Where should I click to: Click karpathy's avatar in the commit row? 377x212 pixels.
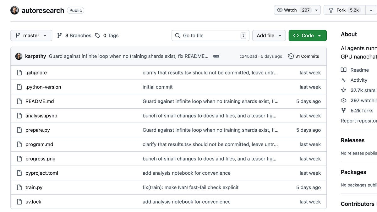[x=19, y=56]
